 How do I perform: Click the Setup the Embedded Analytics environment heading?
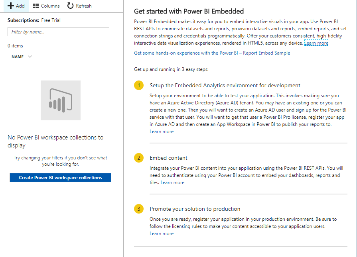[225, 85]
